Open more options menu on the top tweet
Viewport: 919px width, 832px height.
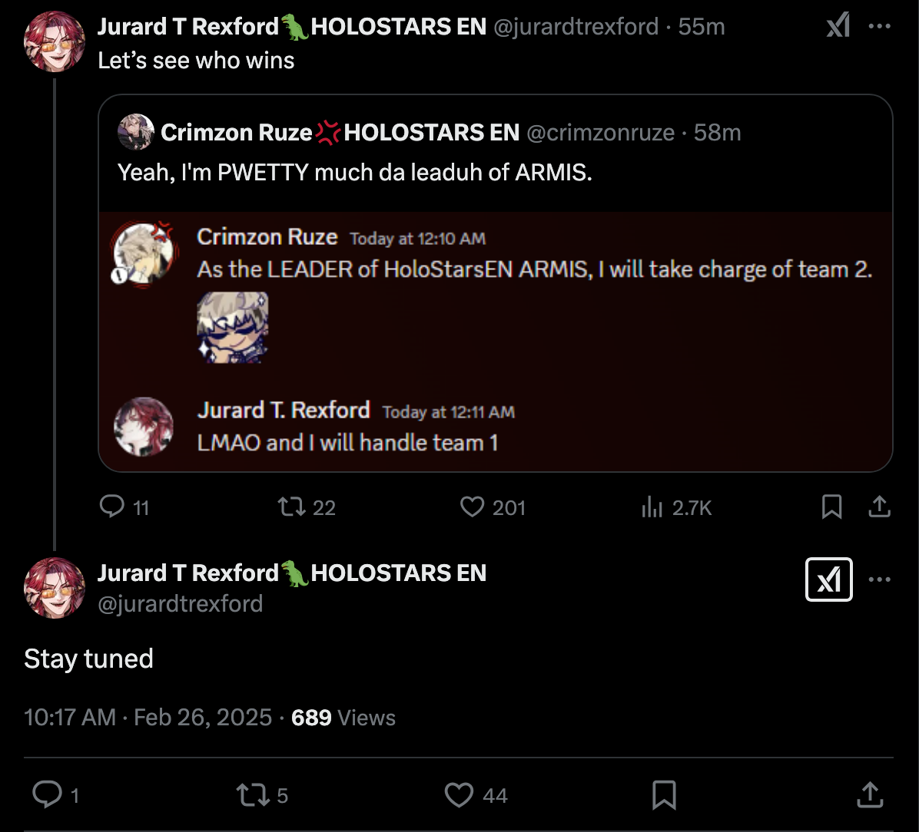tap(879, 27)
